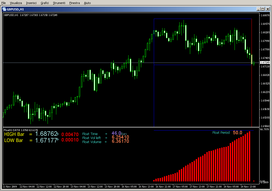This screenshot has width=272, height=191.
Task: Open the Visualizza menu
Action: [x=16, y=3]
